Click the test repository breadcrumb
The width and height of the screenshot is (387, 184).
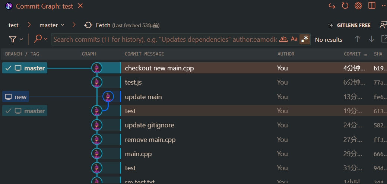pyautogui.click(x=13, y=25)
